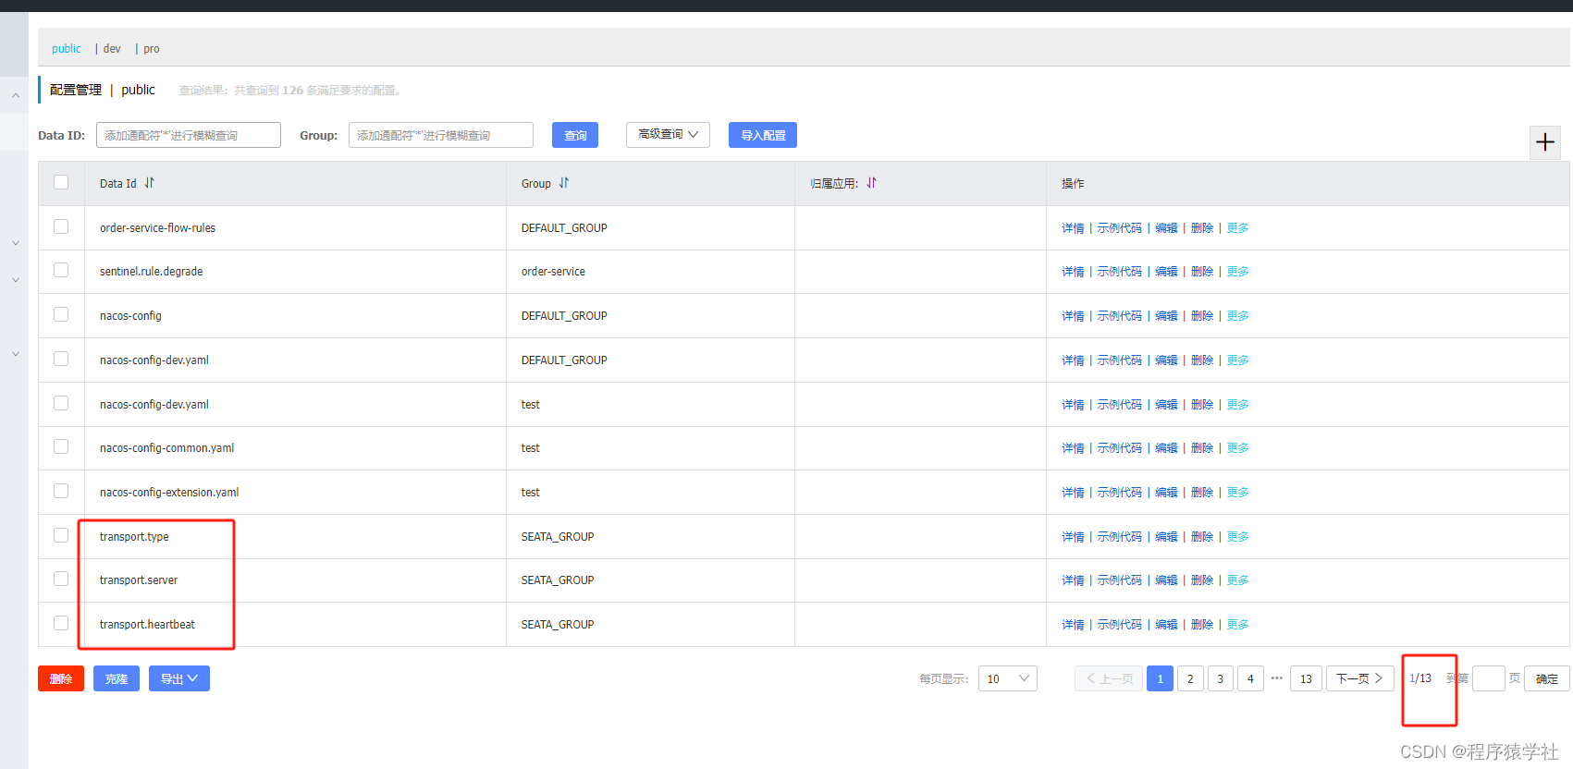This screenshot has width=1573, height=769.
Task: Sort by 归属应用 column icon
Action: (x=871, y=183)
